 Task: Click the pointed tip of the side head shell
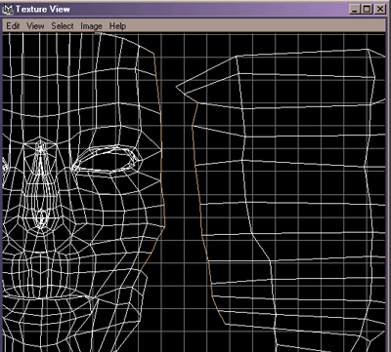click(177, 87)
